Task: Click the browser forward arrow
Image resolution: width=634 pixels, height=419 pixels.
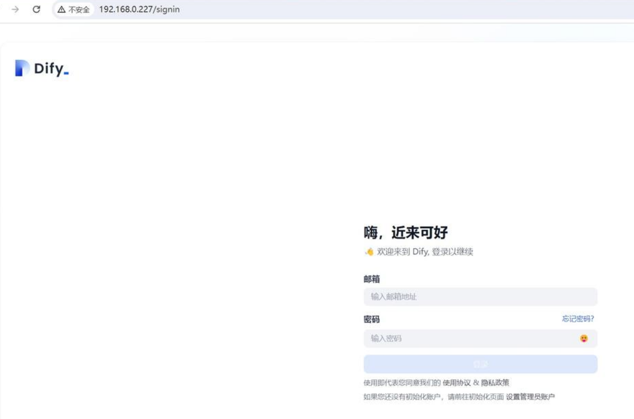Action: pyautogui.click(x=15, y=9)
